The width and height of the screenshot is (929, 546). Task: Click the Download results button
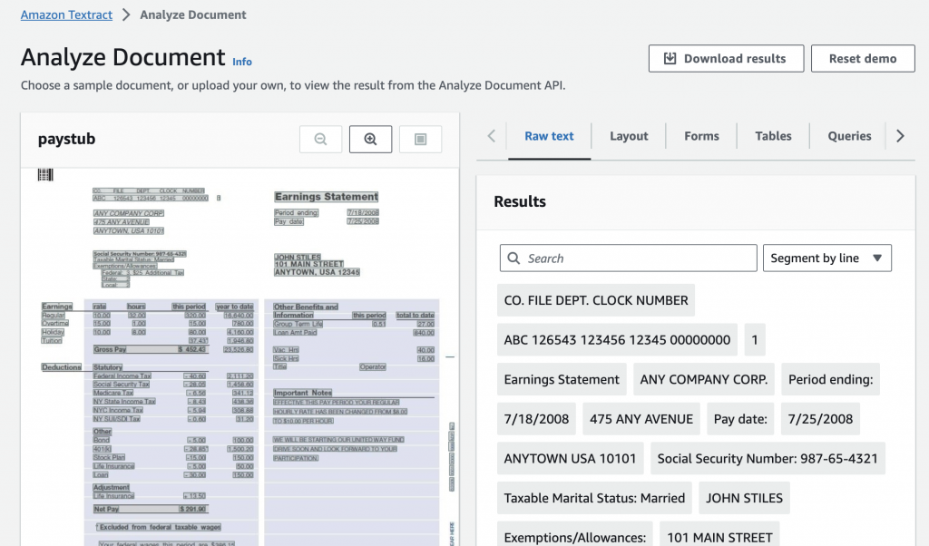point(726,59)
